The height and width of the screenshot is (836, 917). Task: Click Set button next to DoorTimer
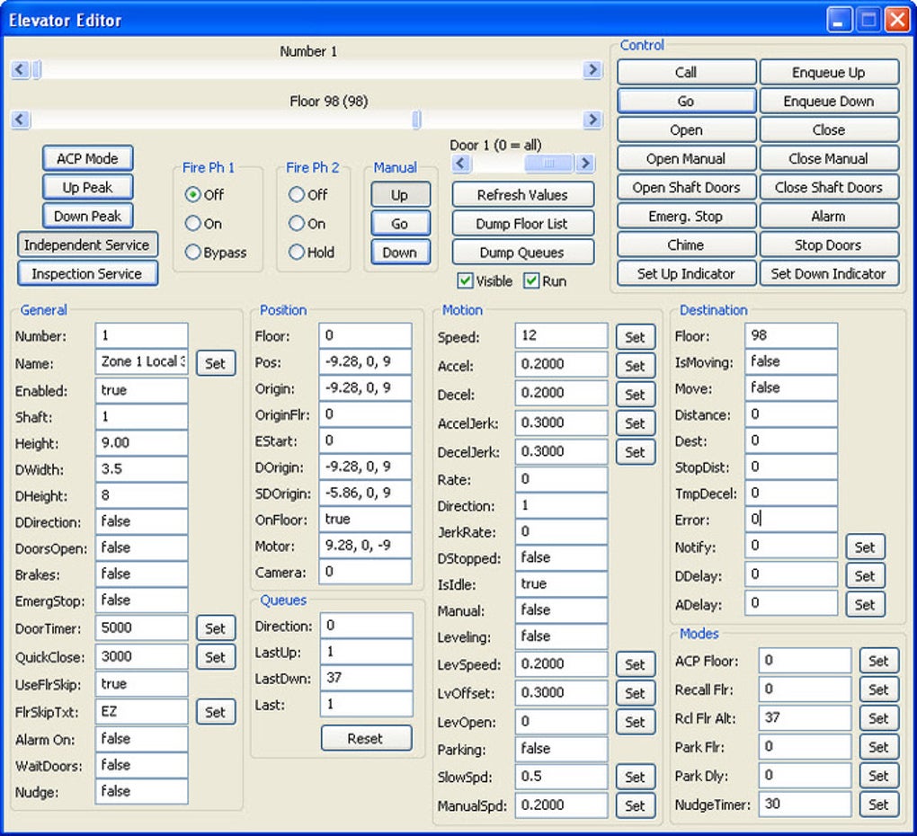click(216, 628)
